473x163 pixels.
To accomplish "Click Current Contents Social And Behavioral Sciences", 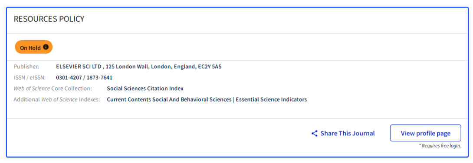I will [169, 99].
